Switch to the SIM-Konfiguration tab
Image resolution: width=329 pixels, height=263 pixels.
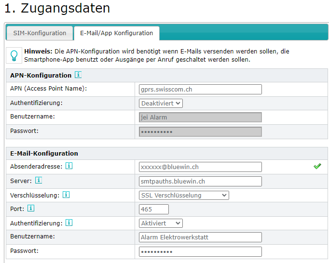coord(40,33)
